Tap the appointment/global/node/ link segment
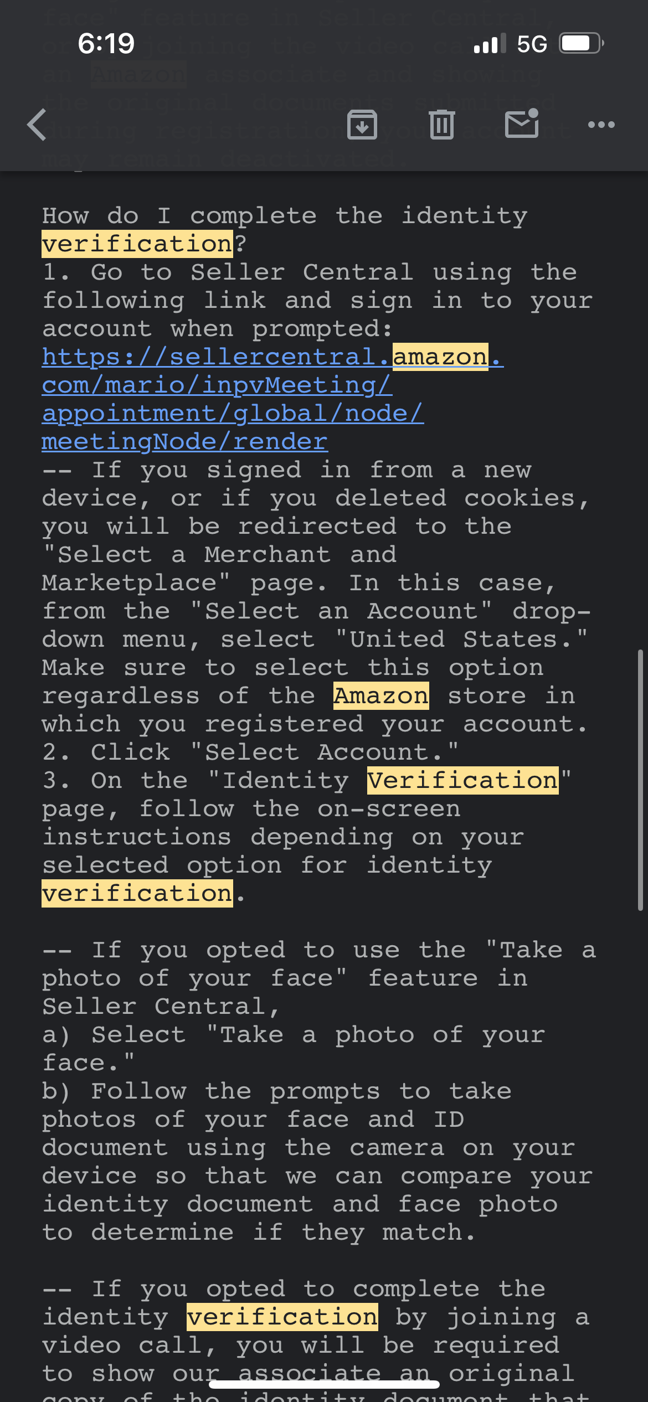The height and width of the screenshot is (1402, 648). coord(233,413)
